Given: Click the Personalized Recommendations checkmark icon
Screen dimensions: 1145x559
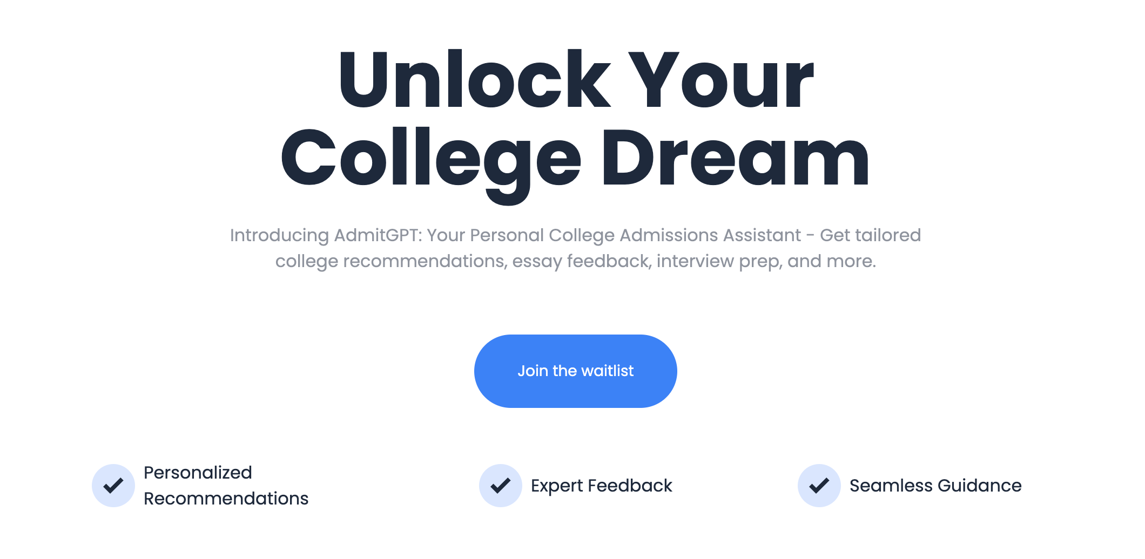Looking at the screenshot, I should click(113, 485).
